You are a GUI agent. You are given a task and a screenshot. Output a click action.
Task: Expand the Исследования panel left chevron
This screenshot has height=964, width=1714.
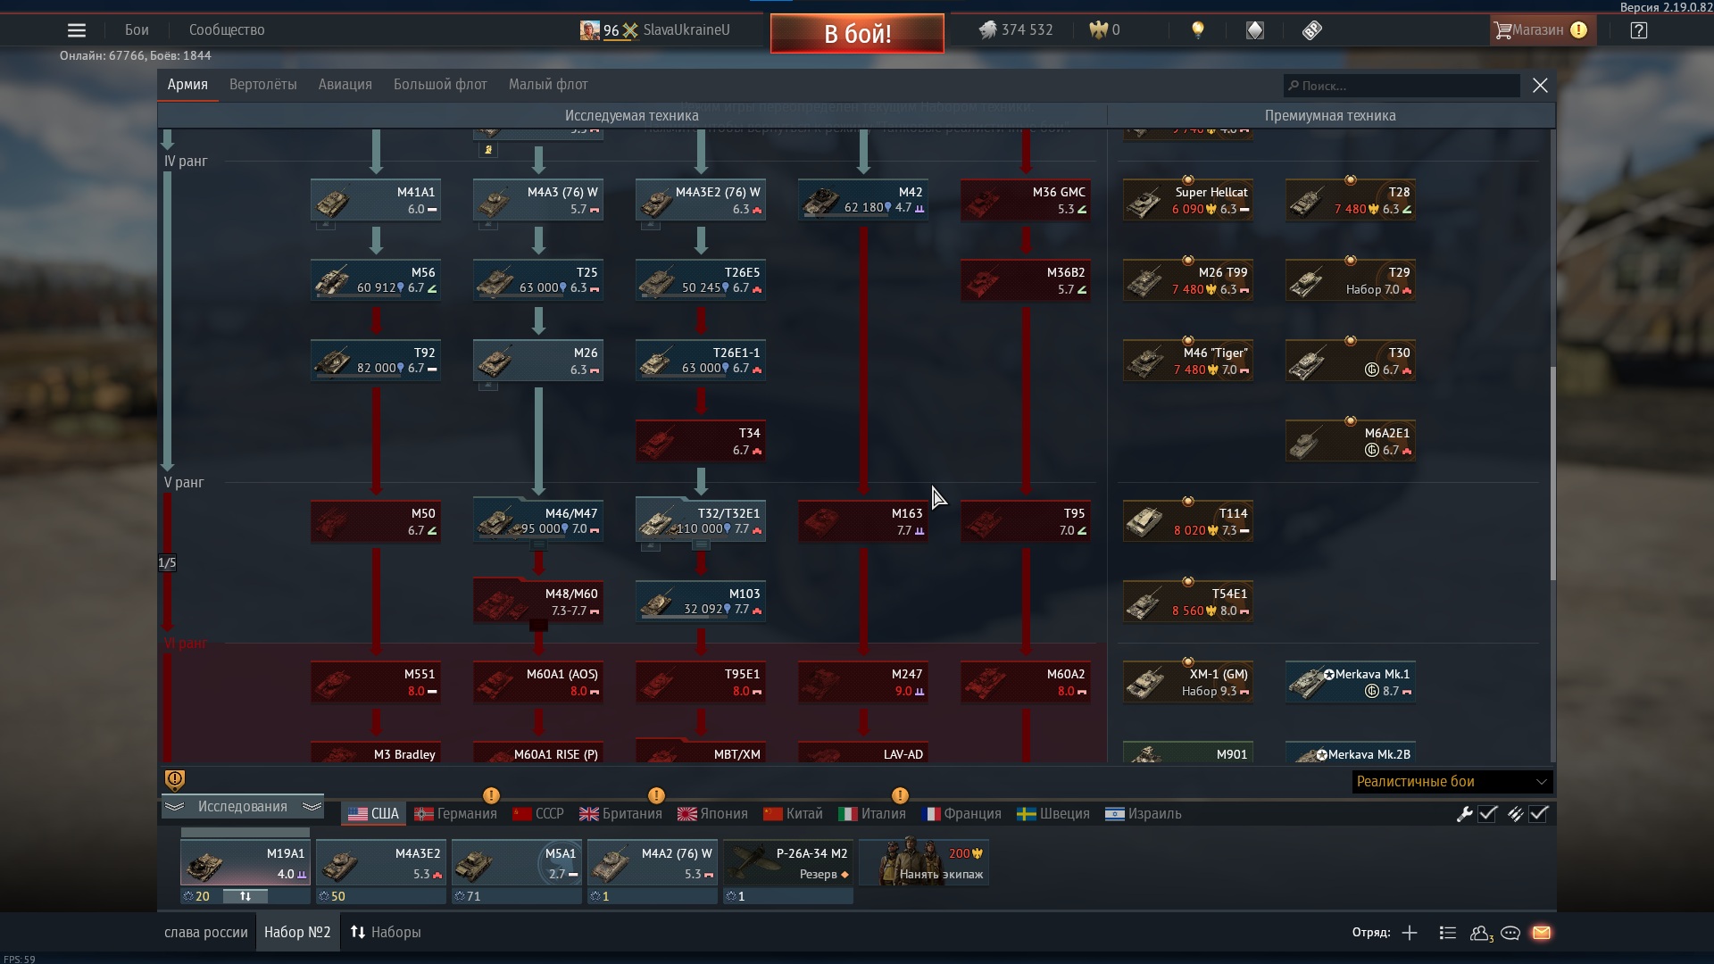pyautogui.click(x=174, y=807)
